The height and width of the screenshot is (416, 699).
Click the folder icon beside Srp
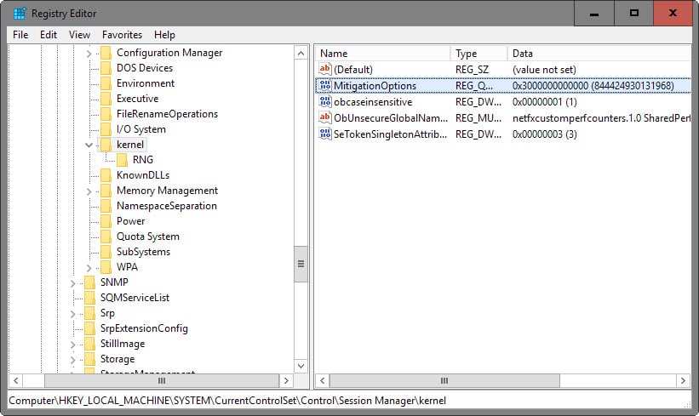pos(89,313)
